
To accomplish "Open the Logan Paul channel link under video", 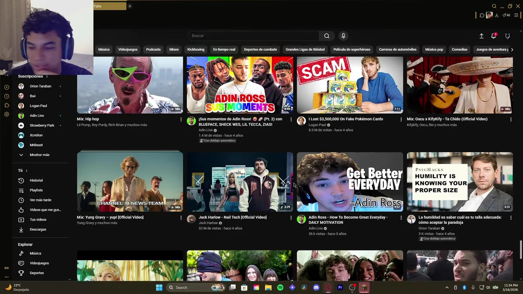I will click(317, 125).
